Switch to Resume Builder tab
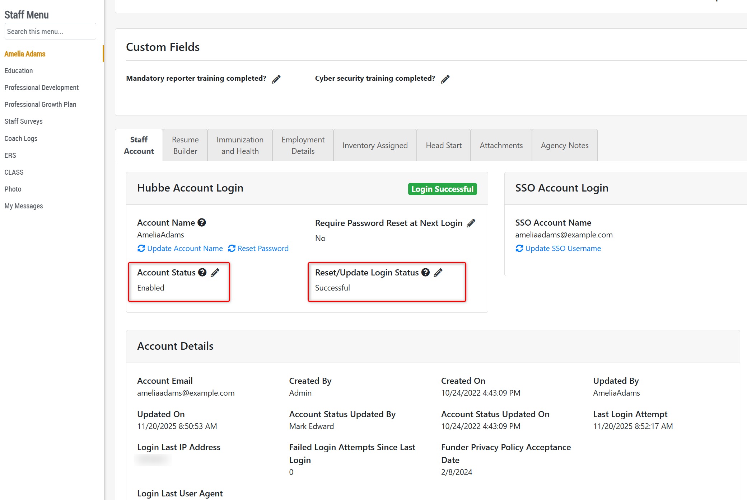The width and height of the screenshot is (747, 500). tap(185, 145)
